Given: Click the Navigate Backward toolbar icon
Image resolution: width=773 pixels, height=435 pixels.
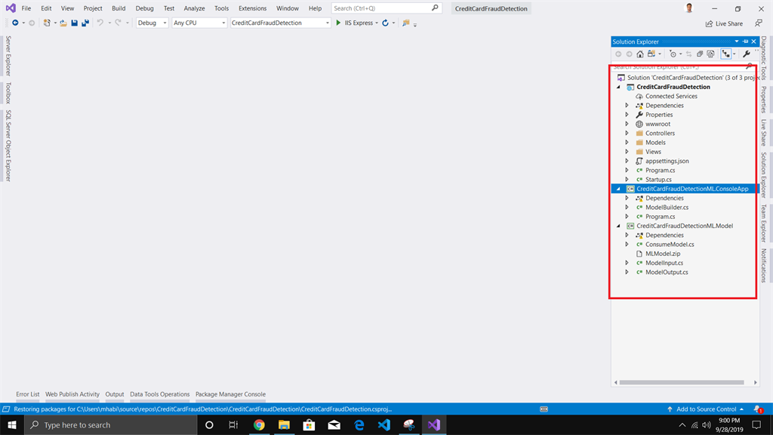Looking at the screenshot, I should [x=15, y=23].
